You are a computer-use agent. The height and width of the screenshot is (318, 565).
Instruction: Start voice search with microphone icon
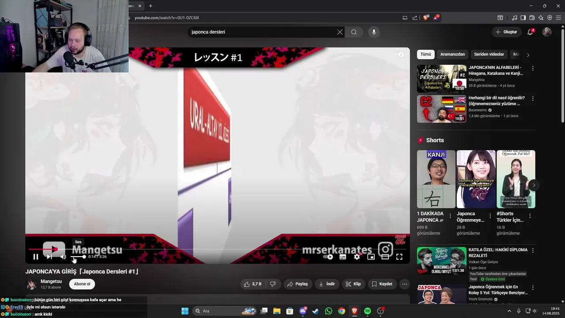coord(374,32)
